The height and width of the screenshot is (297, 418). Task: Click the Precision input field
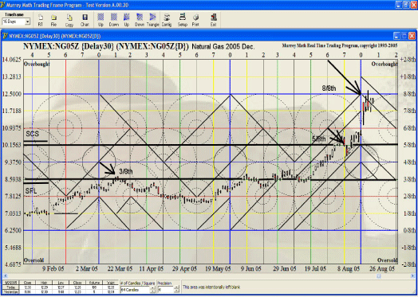(x=166, y=290)
